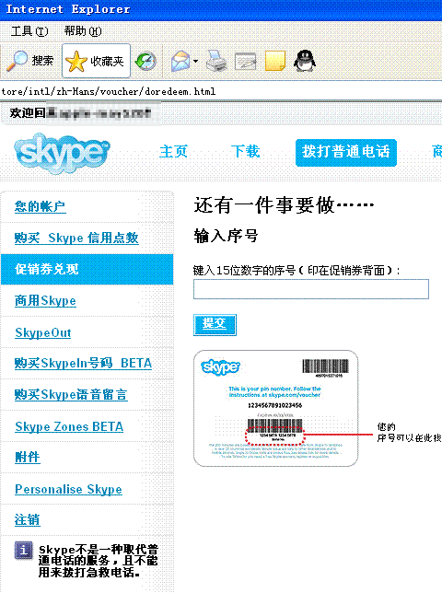The width and height of the screenshot is (442, 593).
Task: Open 购买SkypeIn号码 BETA link
Action: coord(83,363)
